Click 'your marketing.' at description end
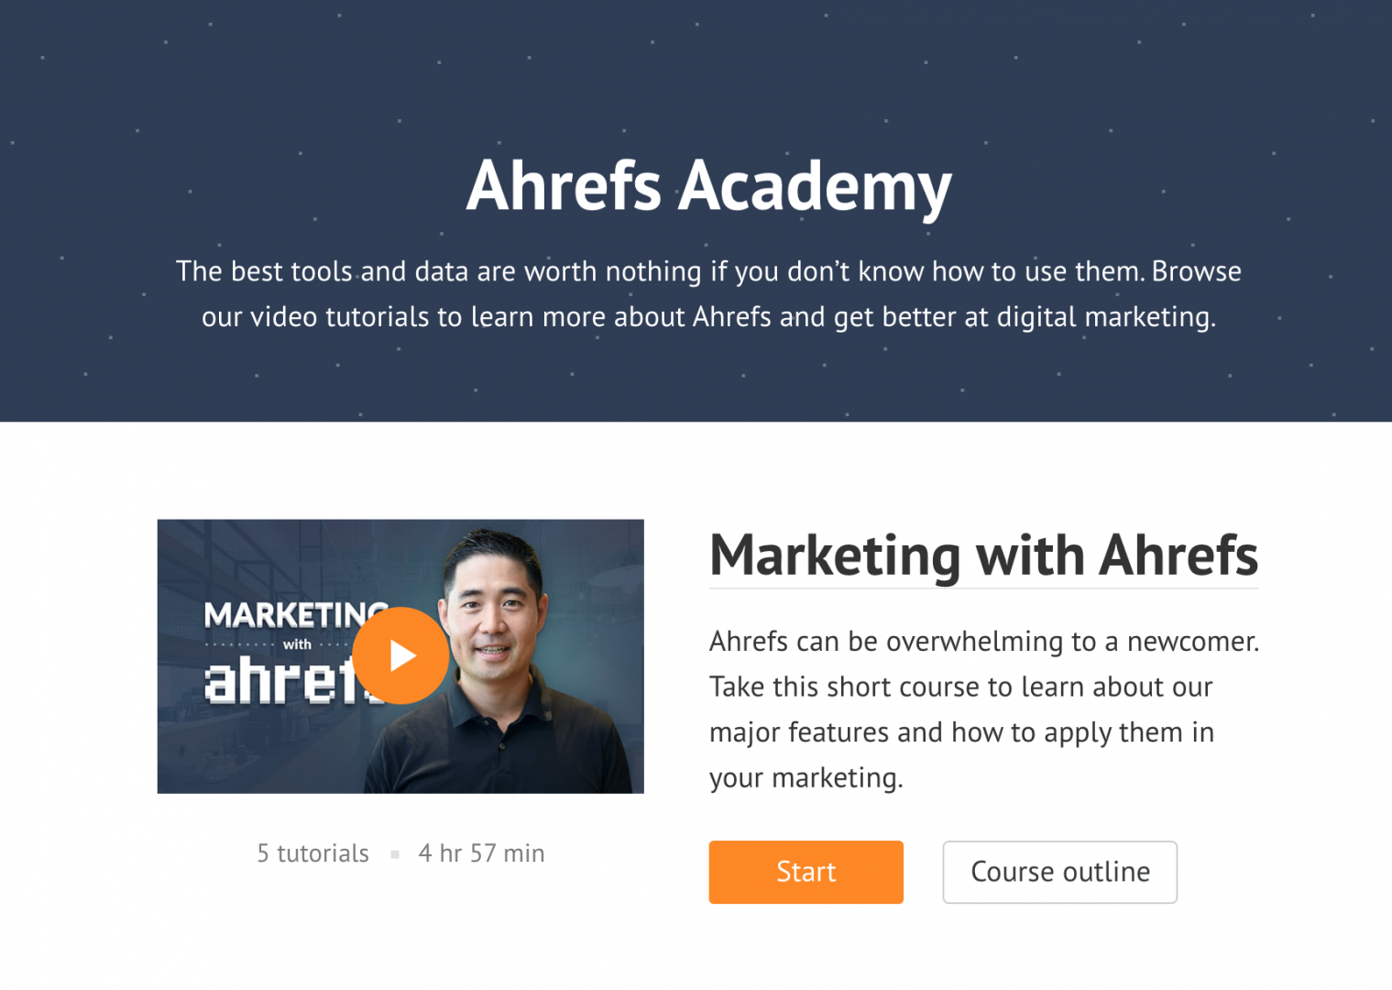Viewport: 1392px width, 990px height. coord(806,778)
